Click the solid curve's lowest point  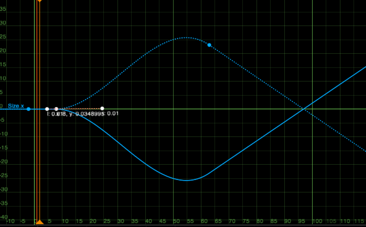tap(186, 180)
